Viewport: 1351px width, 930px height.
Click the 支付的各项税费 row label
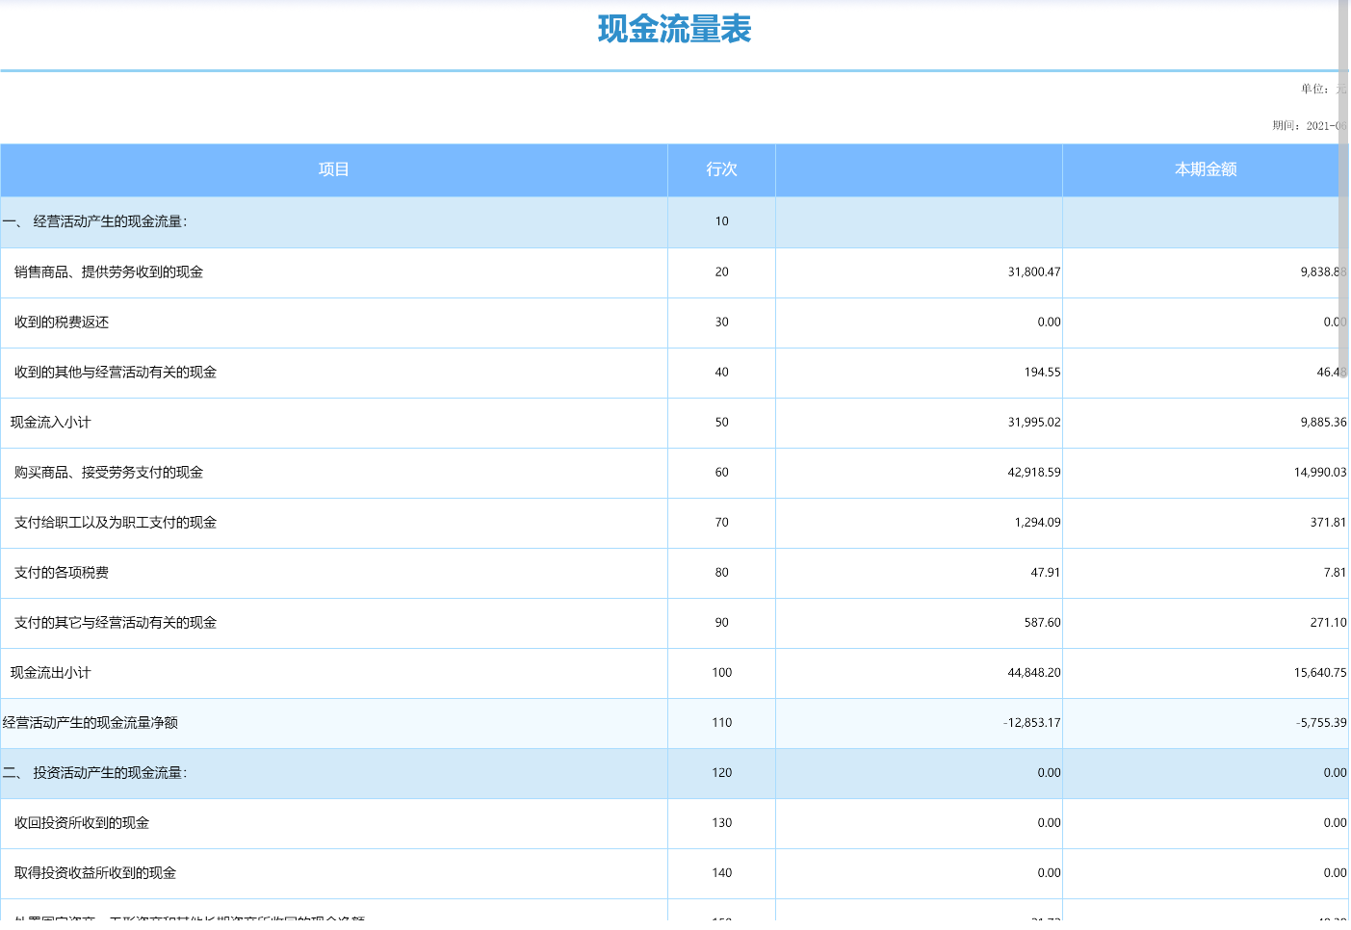click(x=62, y=573)
